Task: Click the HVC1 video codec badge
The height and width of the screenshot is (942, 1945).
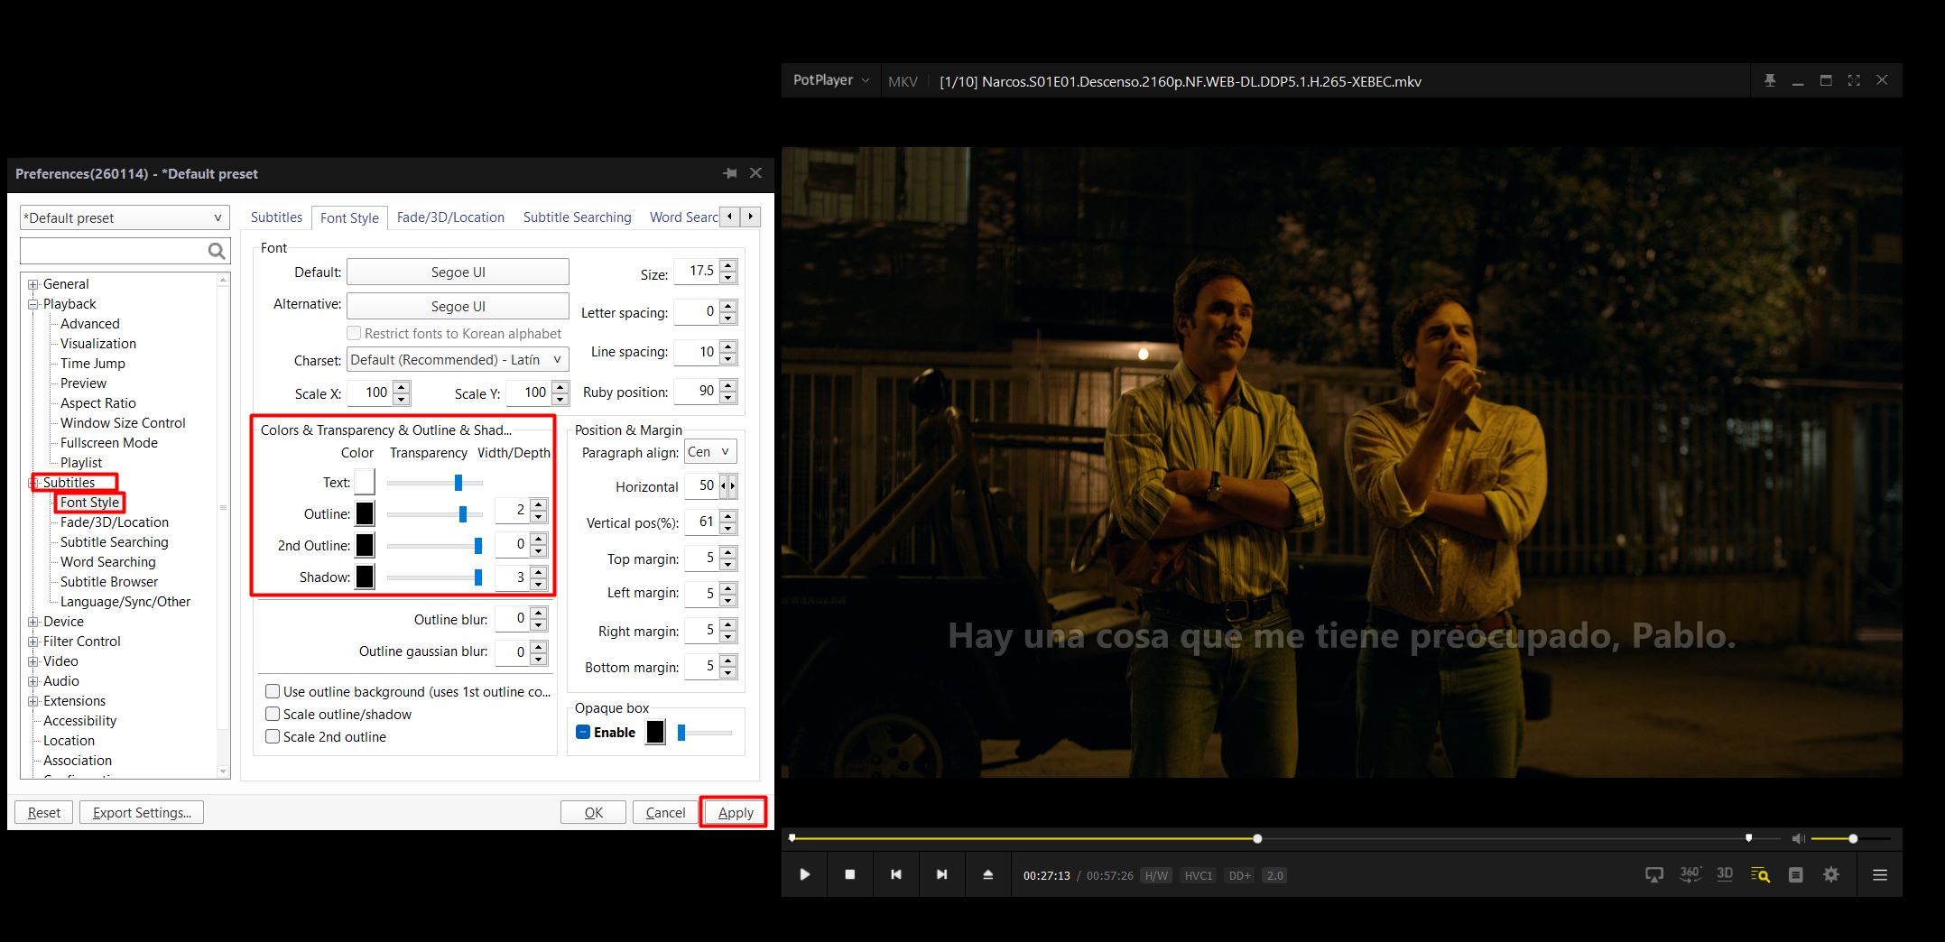Action: click(x=1199, y=875)
